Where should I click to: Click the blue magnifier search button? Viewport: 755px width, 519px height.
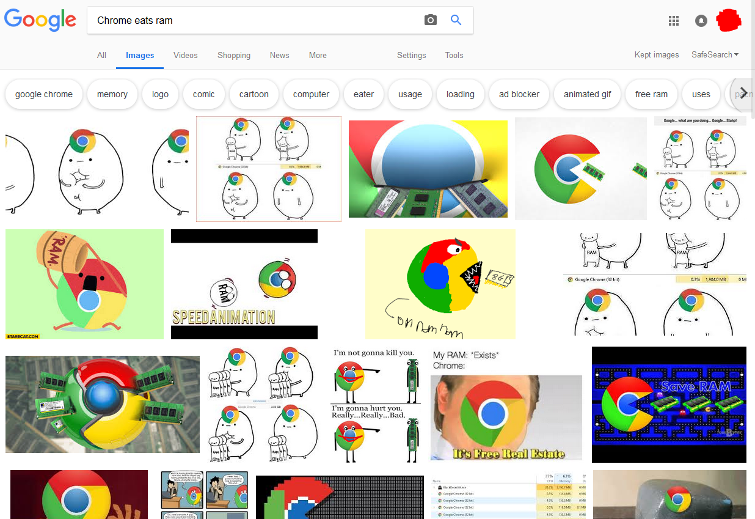click(456, 20)
